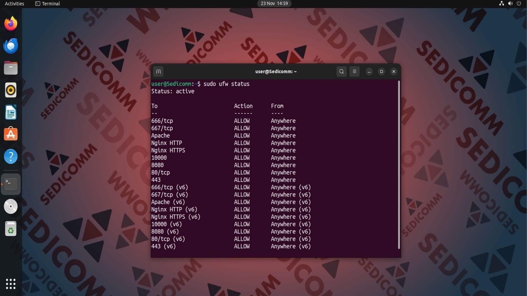Click the IPv4 '8080' rule entry (no v6)
The image size is (527, 296).
157,165
